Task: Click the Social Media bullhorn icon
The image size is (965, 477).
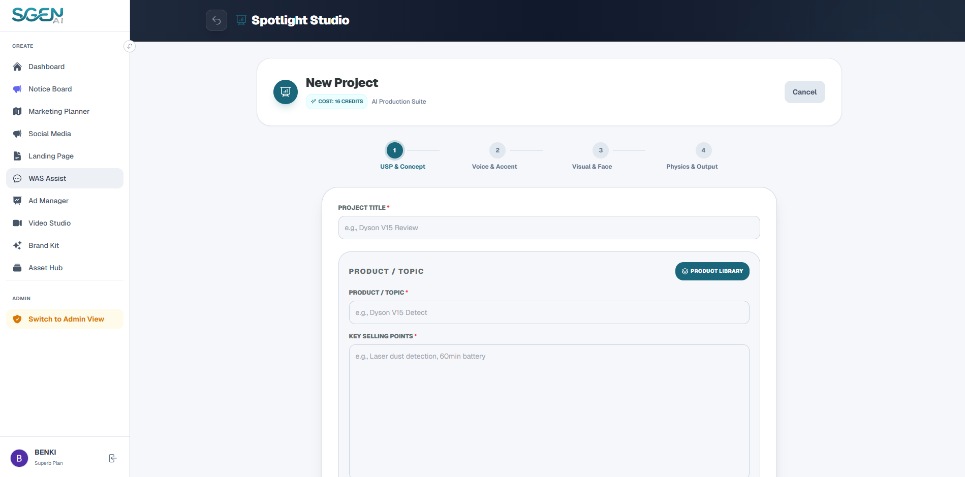Action: click(x=17, y=134)
